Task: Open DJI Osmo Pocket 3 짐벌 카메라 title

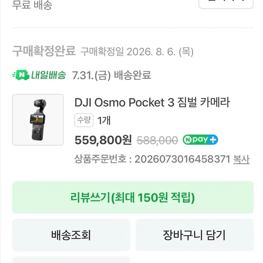Action: [x=152, y=102]
